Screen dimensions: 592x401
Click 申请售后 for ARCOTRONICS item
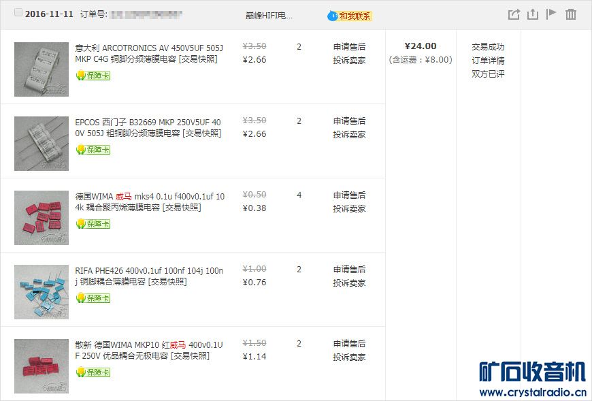(x=349, y=47)
